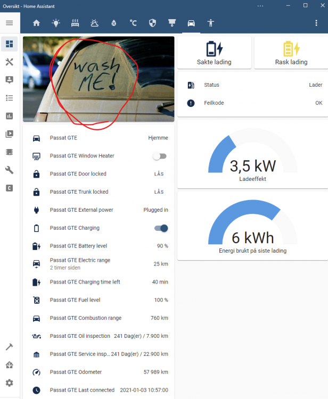Select the security shield tab
Viewport: 328px width, 399px height.
pos(152,23)
